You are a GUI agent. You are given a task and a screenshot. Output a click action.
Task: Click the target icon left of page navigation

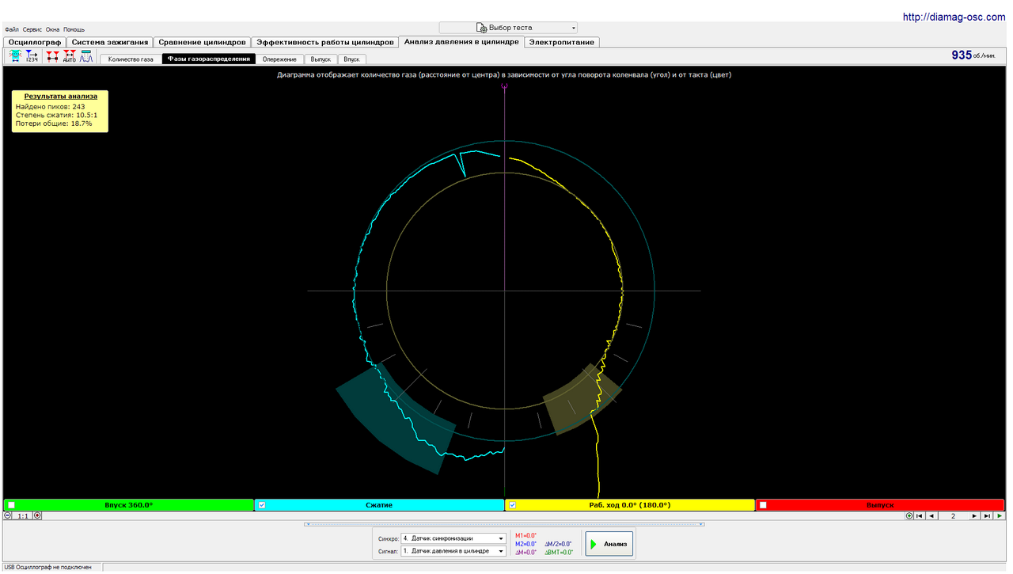tap(909, 515)
